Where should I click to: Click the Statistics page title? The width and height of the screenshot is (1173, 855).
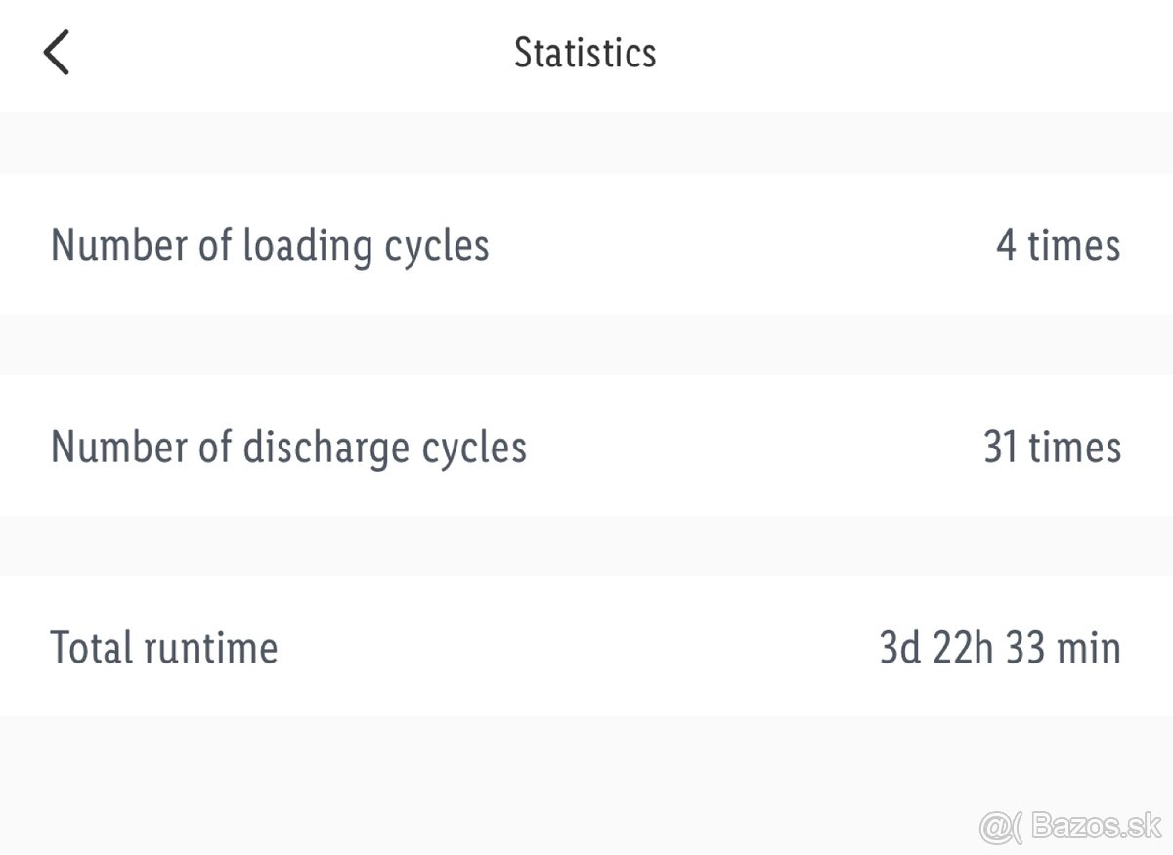pos(585,53)
